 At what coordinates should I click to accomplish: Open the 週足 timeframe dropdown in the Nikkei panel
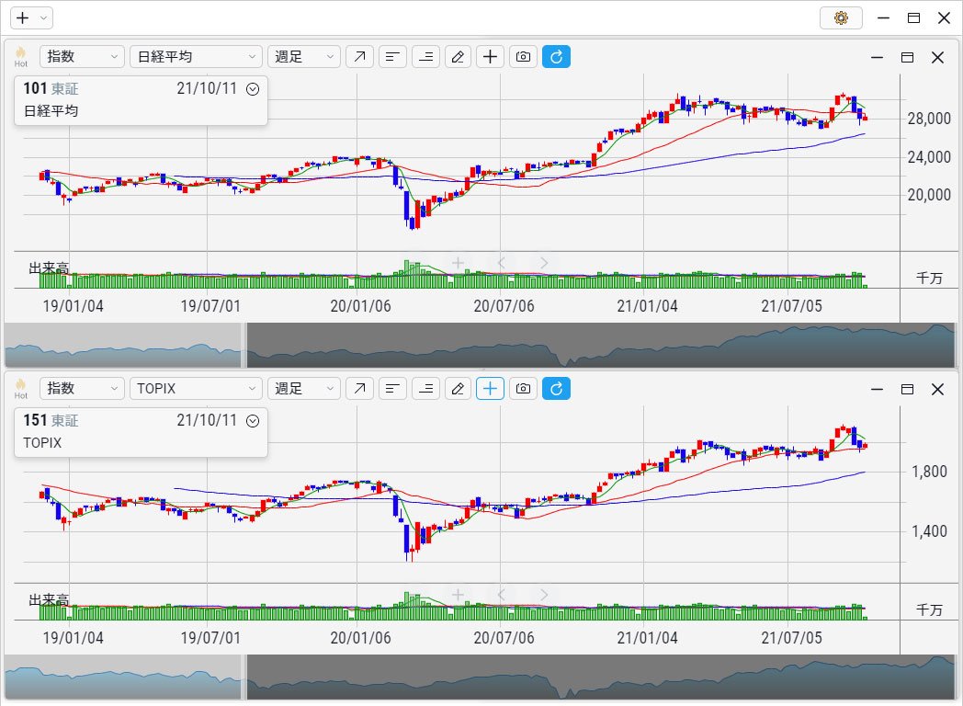[x=304, y=56]
